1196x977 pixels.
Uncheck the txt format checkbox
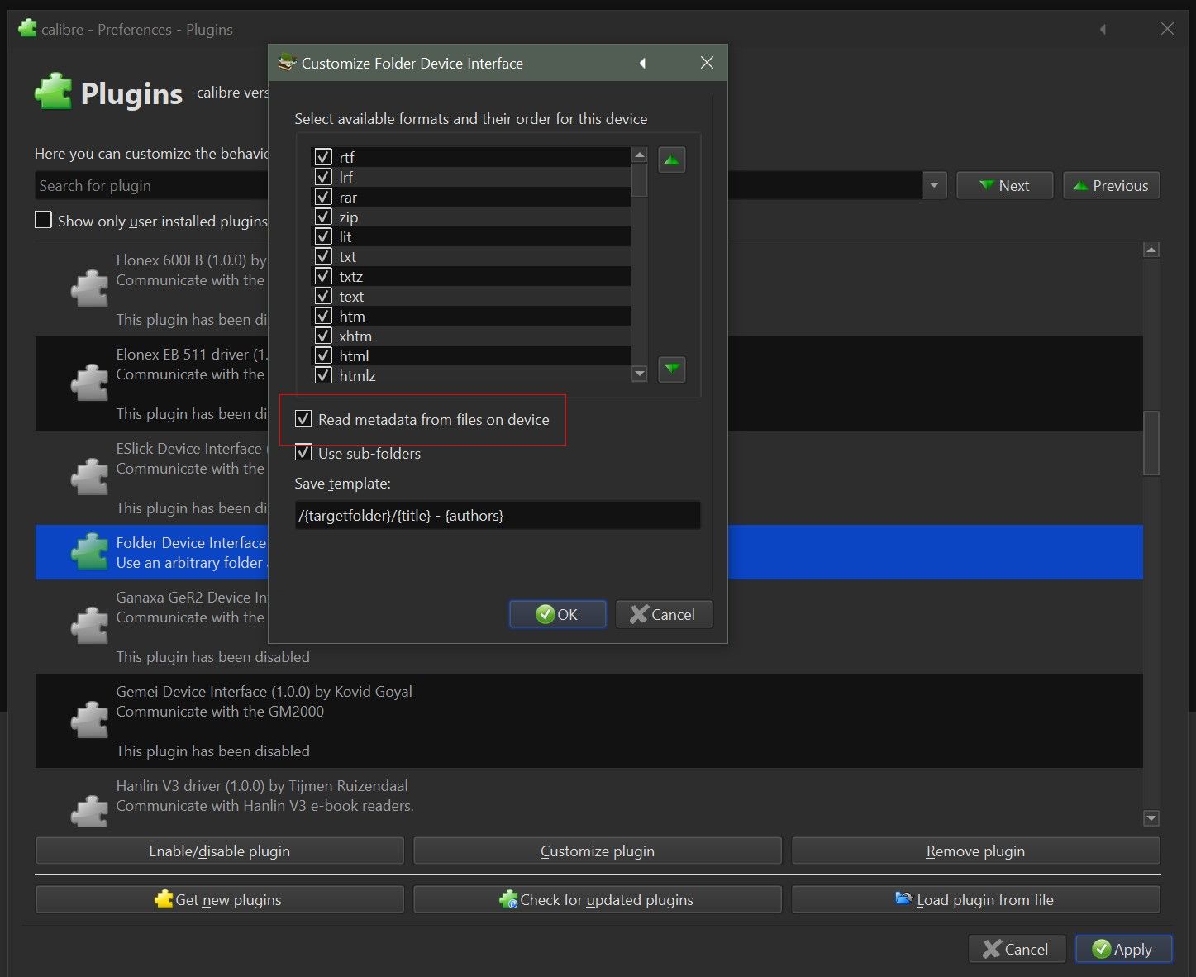pyautogui.click(x=323, y=256)
